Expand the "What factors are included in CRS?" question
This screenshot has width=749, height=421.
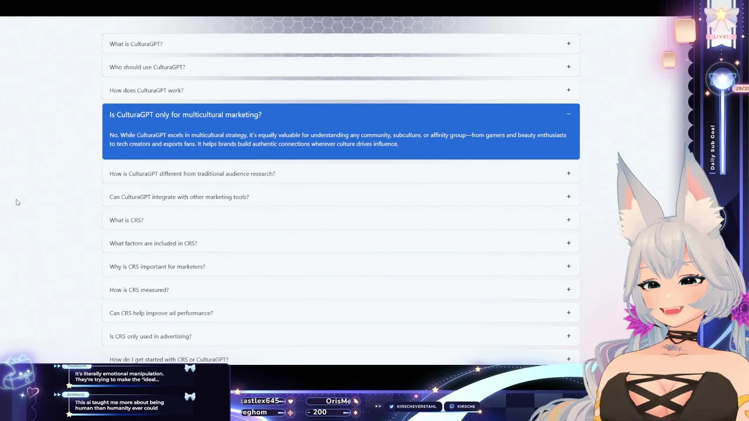[x=341, y=243]
